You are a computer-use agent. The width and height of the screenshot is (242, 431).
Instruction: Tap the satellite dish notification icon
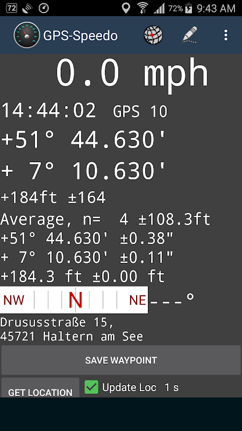(27, 9)
